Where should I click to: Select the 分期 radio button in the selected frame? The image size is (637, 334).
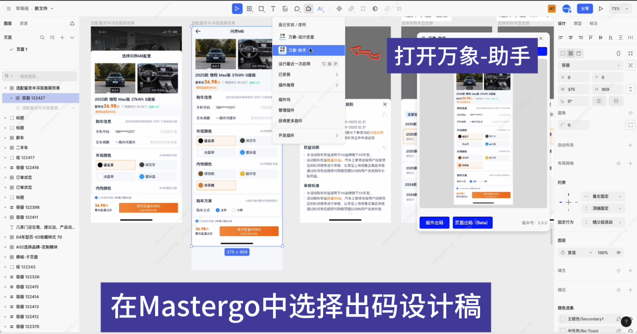pyautogui.click(x=233, y=210)
